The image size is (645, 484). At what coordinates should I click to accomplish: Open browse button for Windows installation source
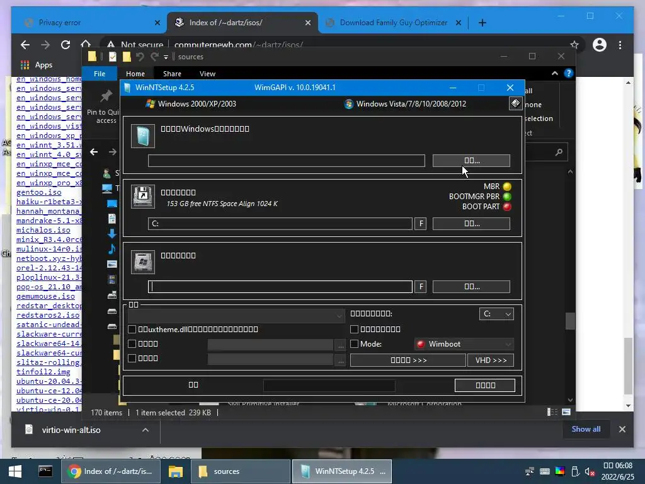click(x=471, y=161)
